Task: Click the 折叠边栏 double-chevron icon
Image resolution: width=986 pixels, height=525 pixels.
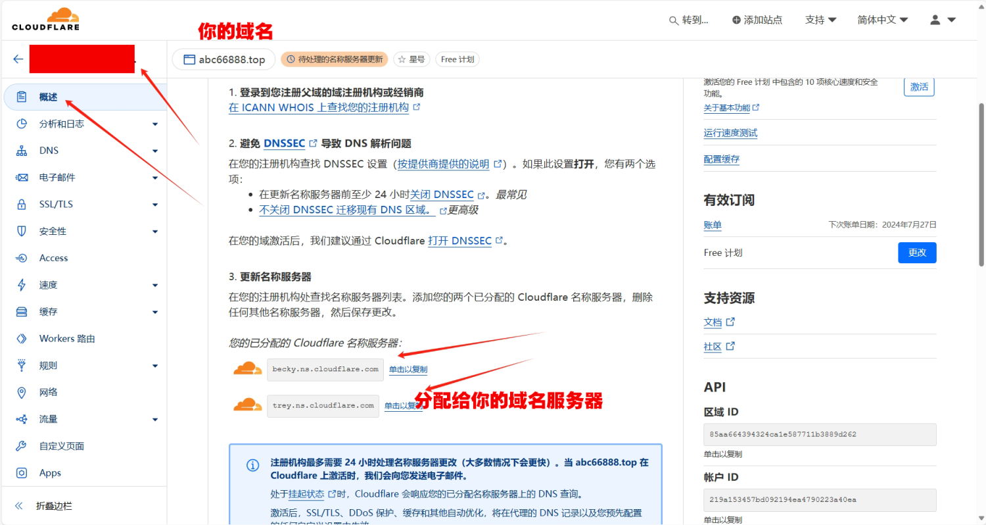Action: [x=19, y=506]
